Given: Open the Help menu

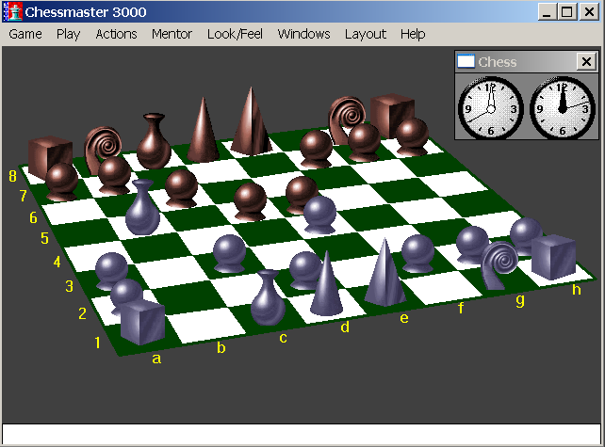Looking at the screenshot, I should [413, 34].
